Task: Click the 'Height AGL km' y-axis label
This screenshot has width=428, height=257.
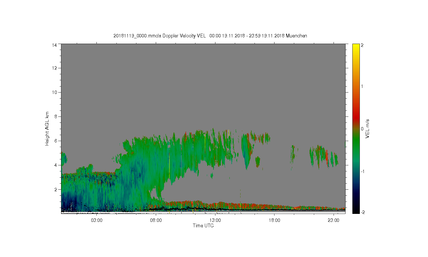Action: click(x=47, y=128)
